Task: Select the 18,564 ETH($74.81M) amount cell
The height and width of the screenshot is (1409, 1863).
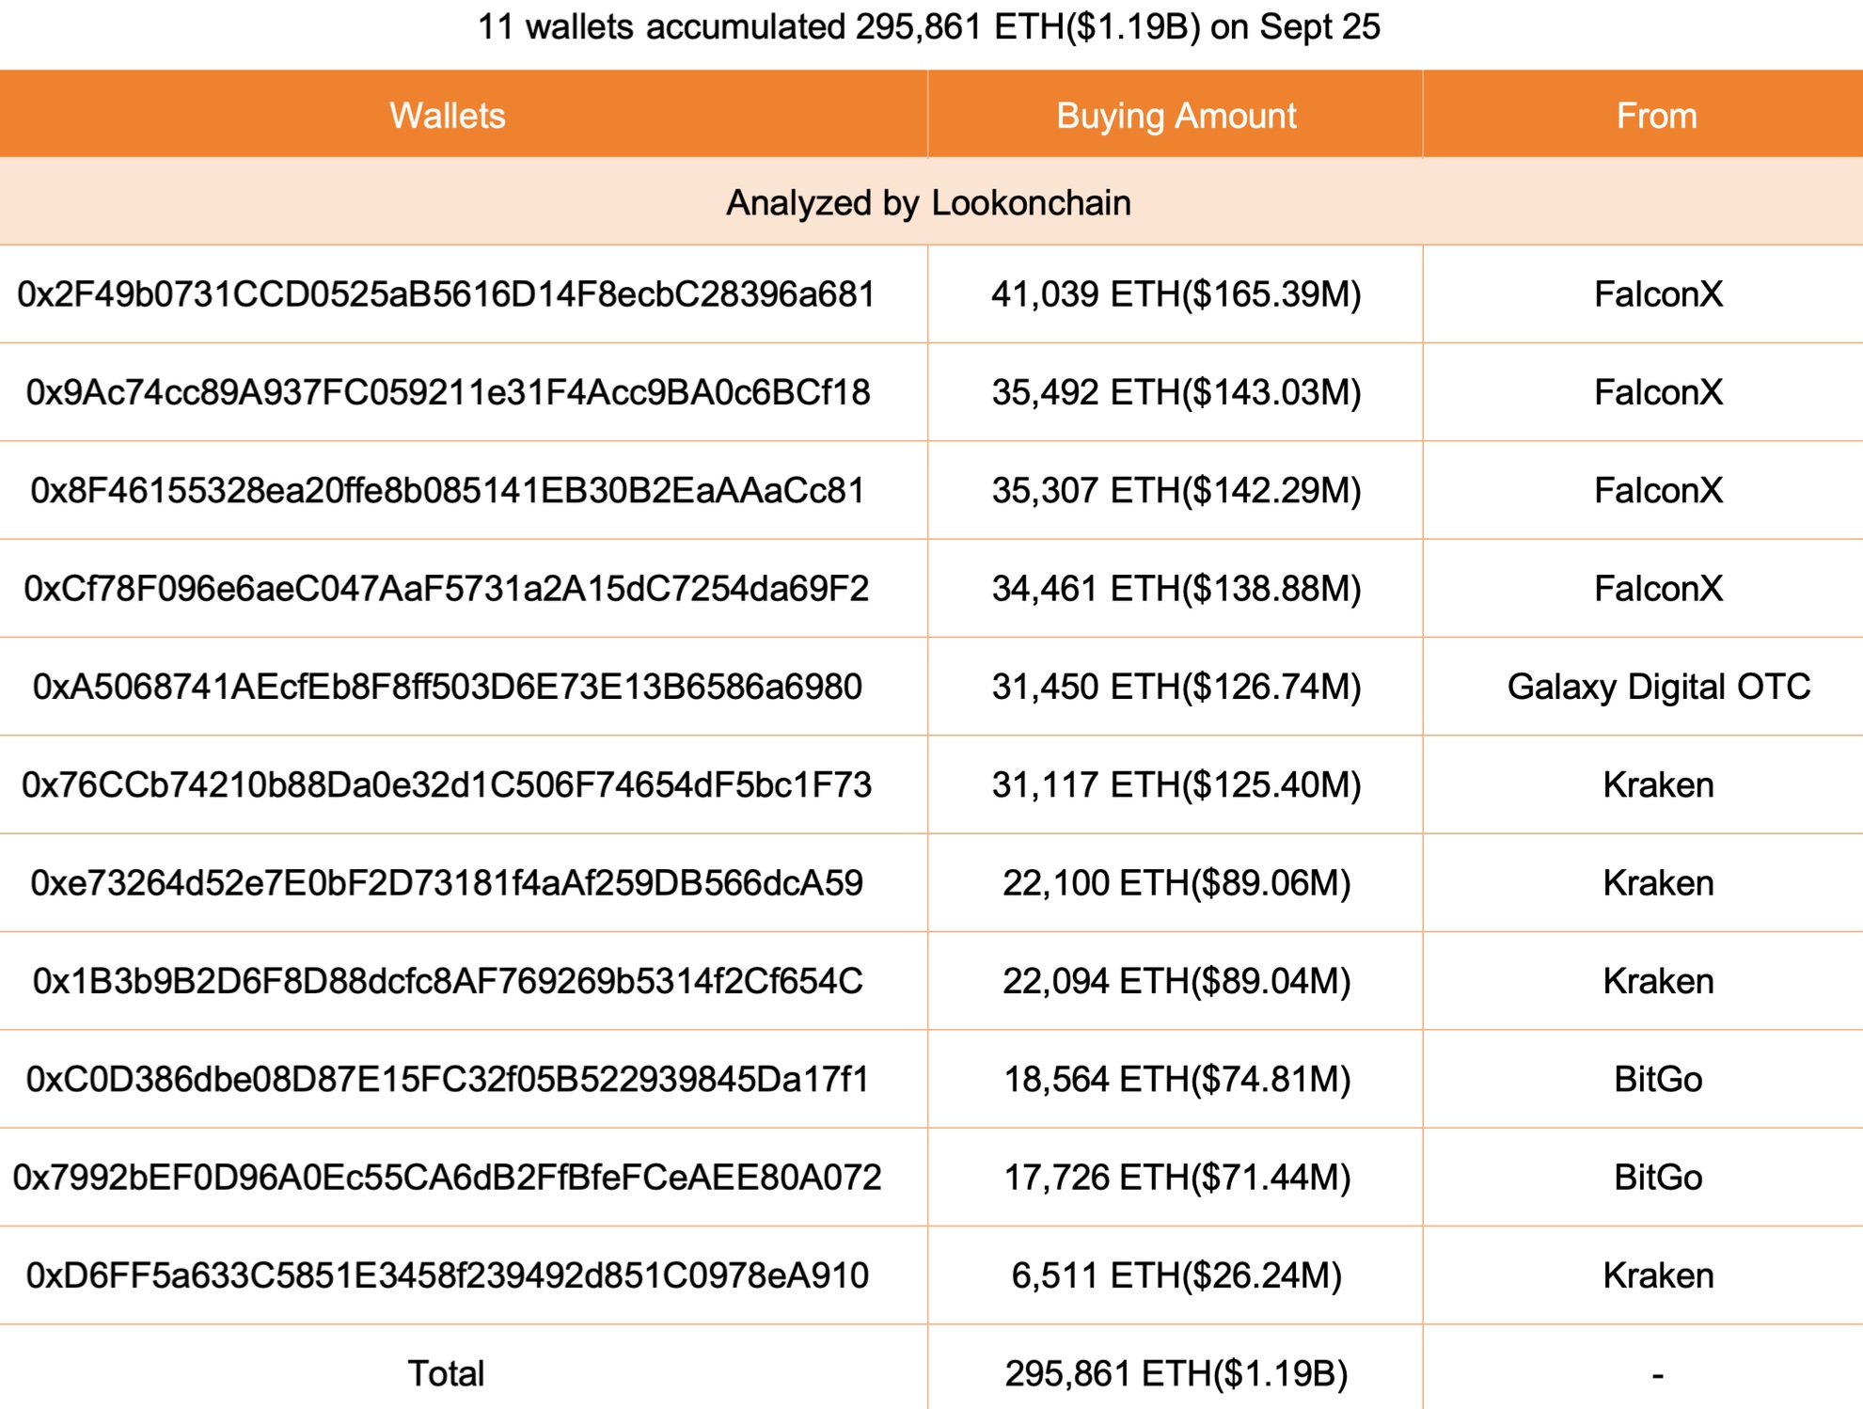Action: pos(1176,1080)
